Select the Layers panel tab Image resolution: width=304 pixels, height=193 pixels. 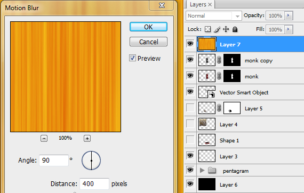pos(201,4)
